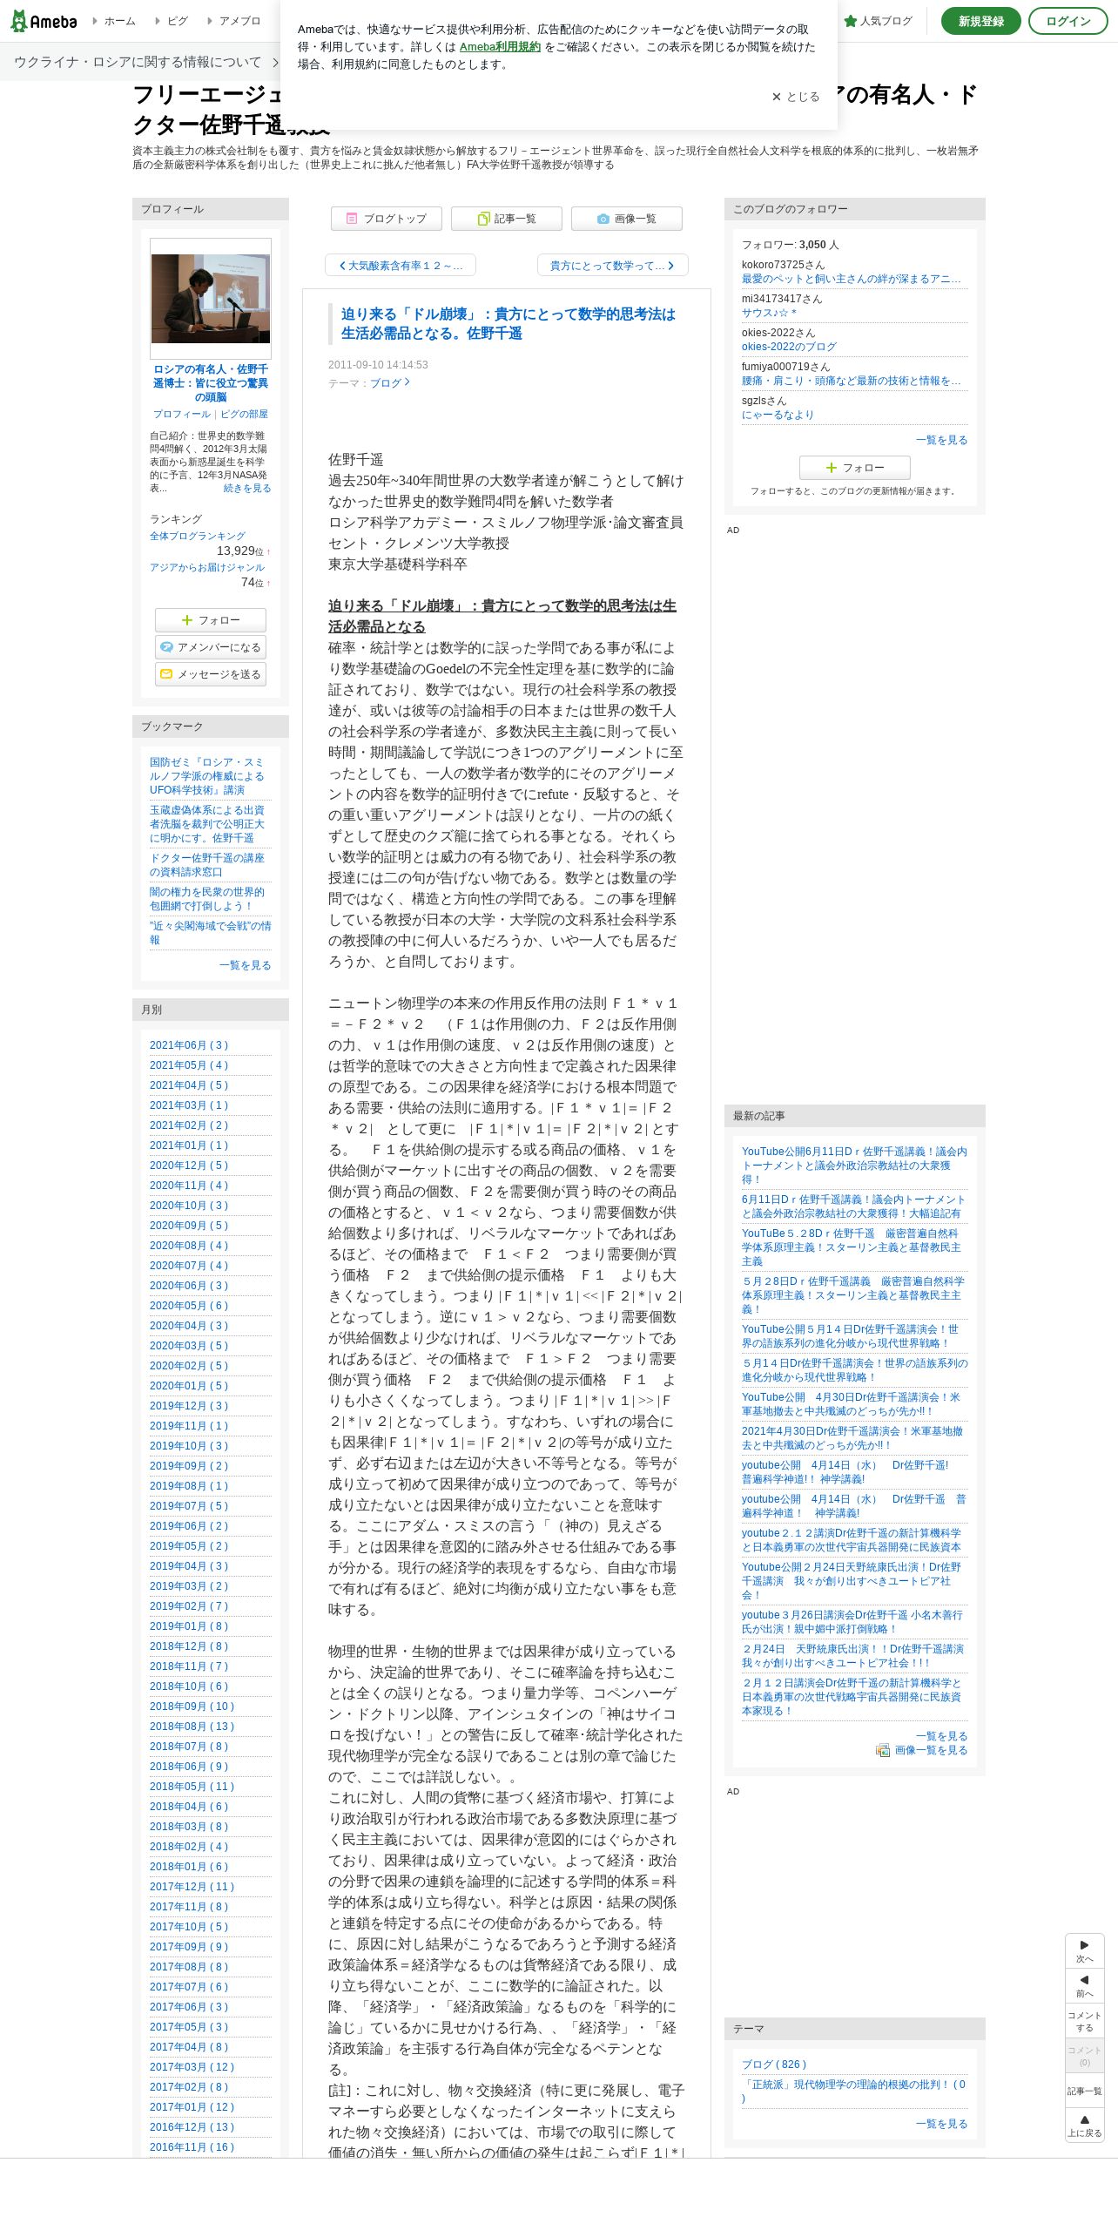1118x2237 pixels.
Task: Click フォロー button in followers panel
Action: point(855,468)
